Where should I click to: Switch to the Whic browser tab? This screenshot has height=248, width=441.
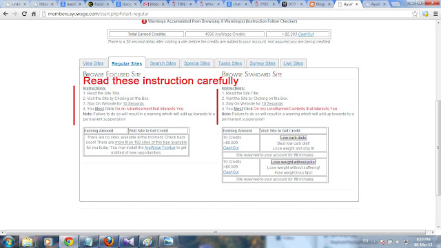point(209,4)
